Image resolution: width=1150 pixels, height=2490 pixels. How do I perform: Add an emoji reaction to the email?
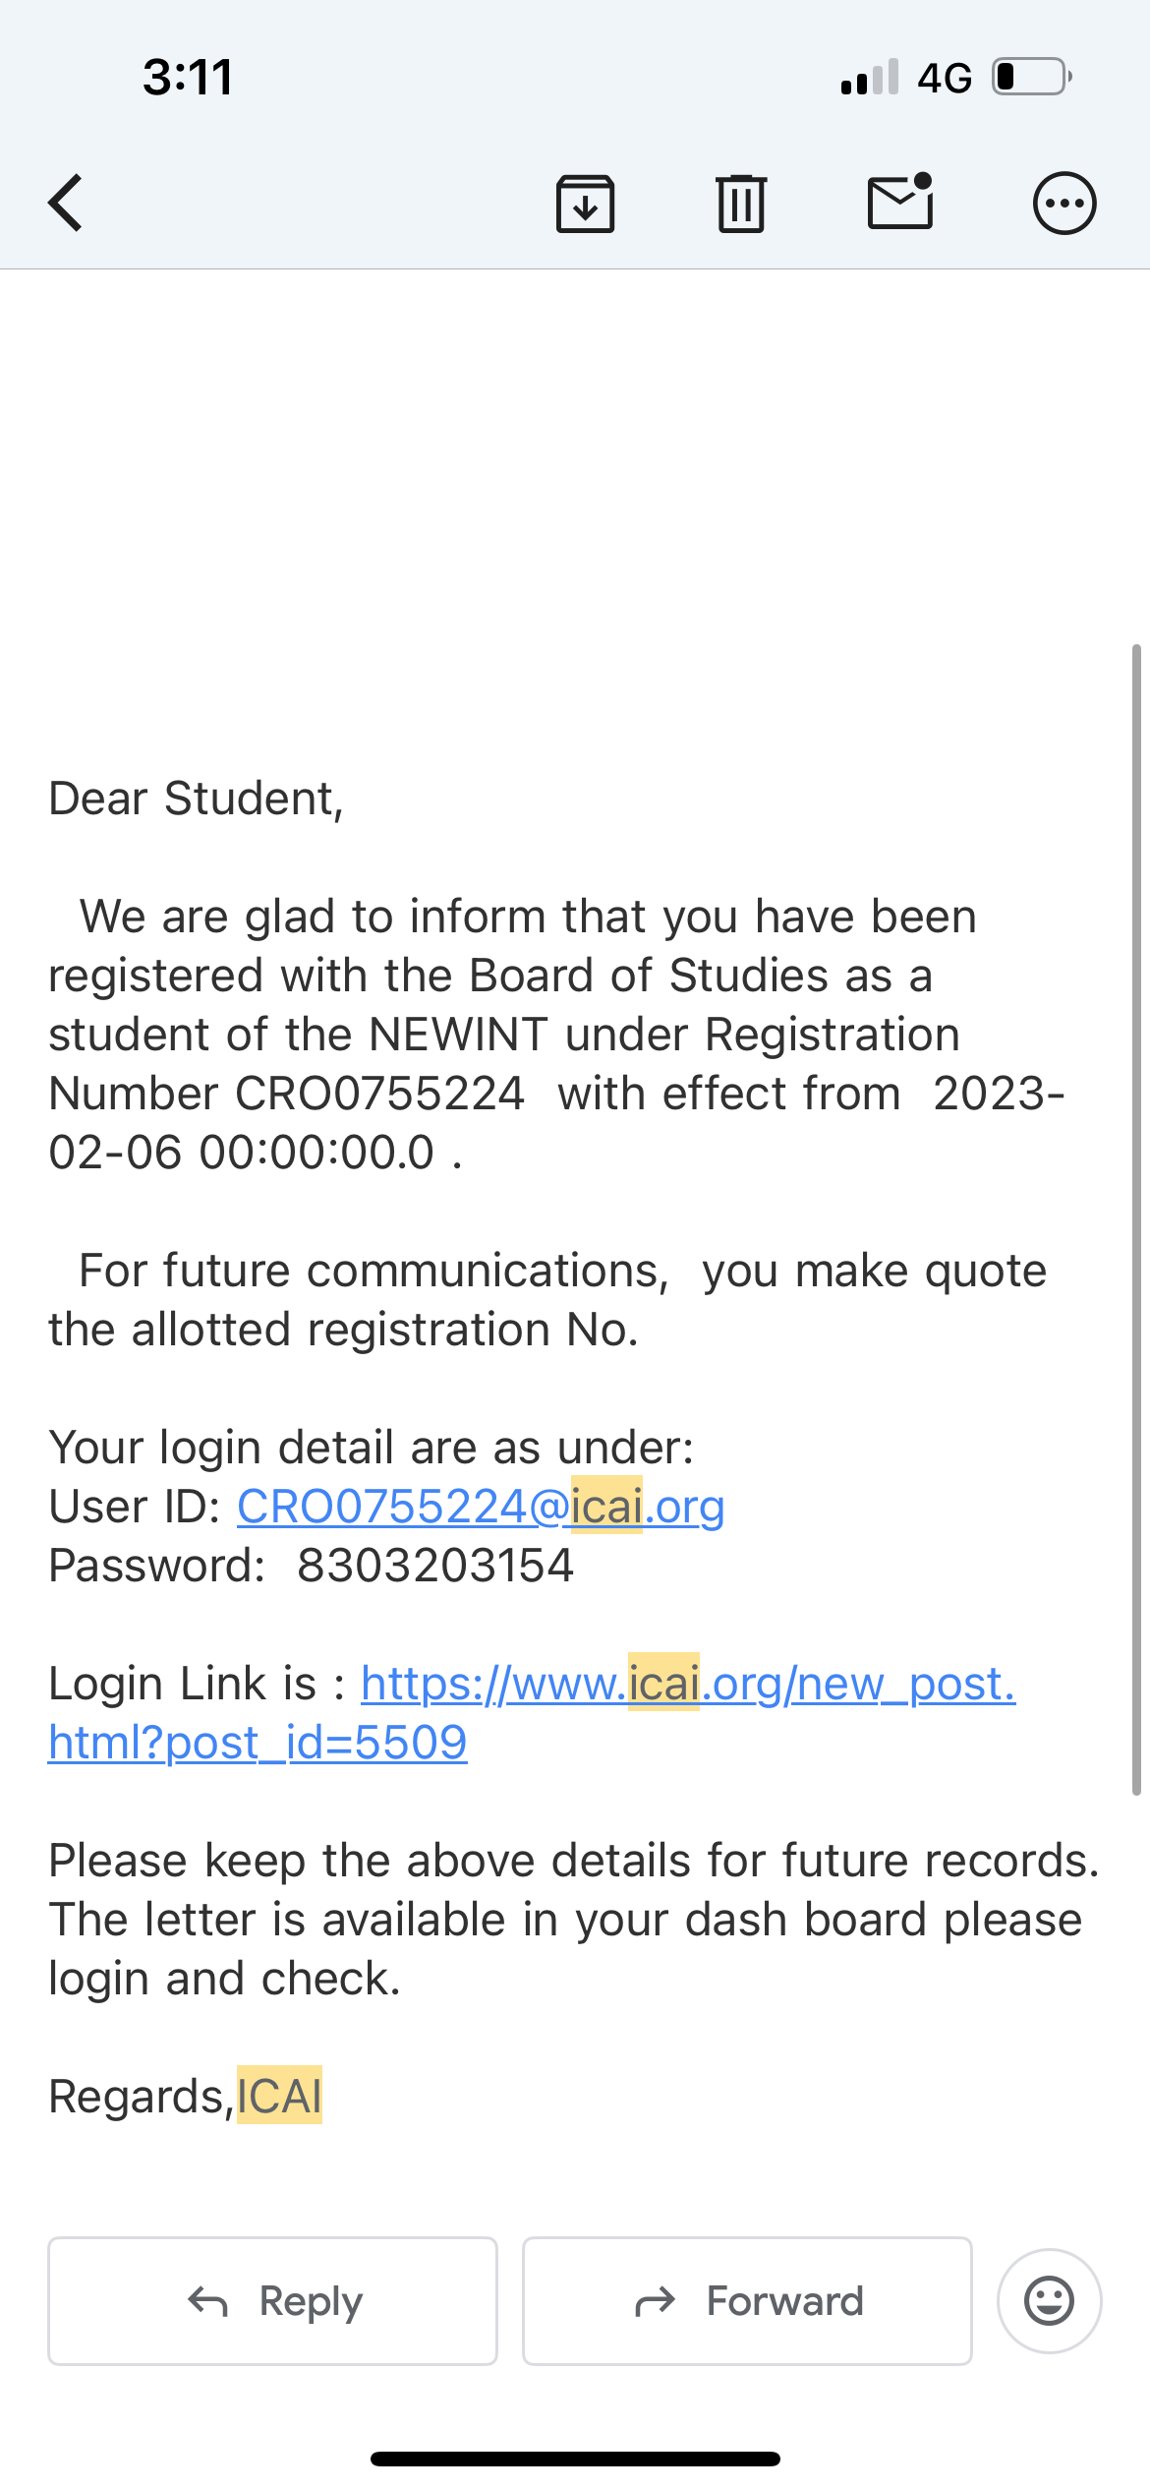tap(1049, 2301)
